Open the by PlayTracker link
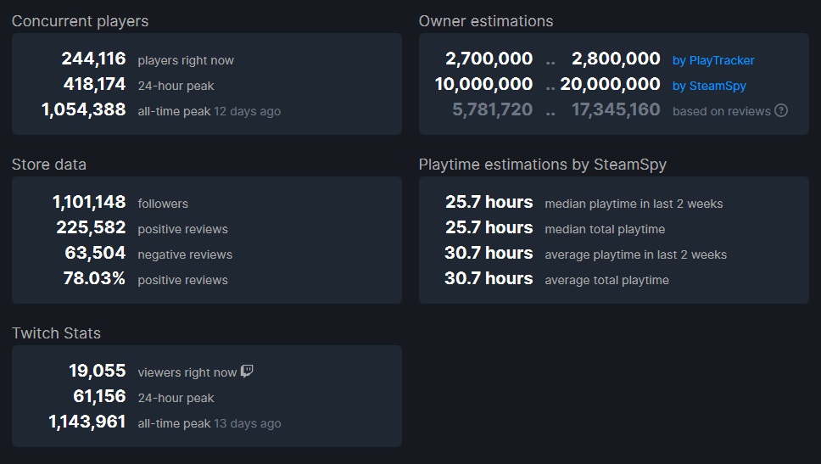821x464 pixels. pos(713,60)
